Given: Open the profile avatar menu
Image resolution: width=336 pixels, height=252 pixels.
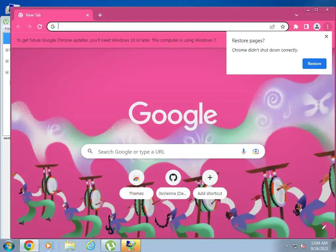Looking at the screenshot, I should (317, 27).
